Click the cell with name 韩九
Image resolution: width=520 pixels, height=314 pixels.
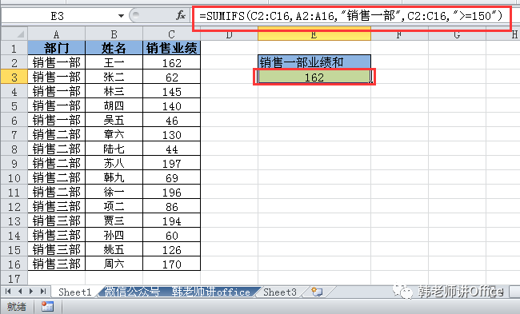114,178
